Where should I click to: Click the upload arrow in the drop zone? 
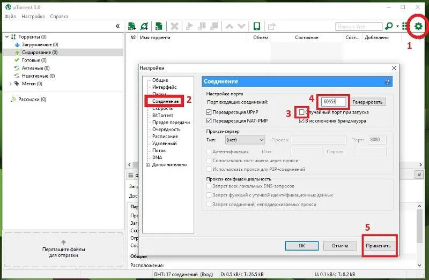(63, 243)
